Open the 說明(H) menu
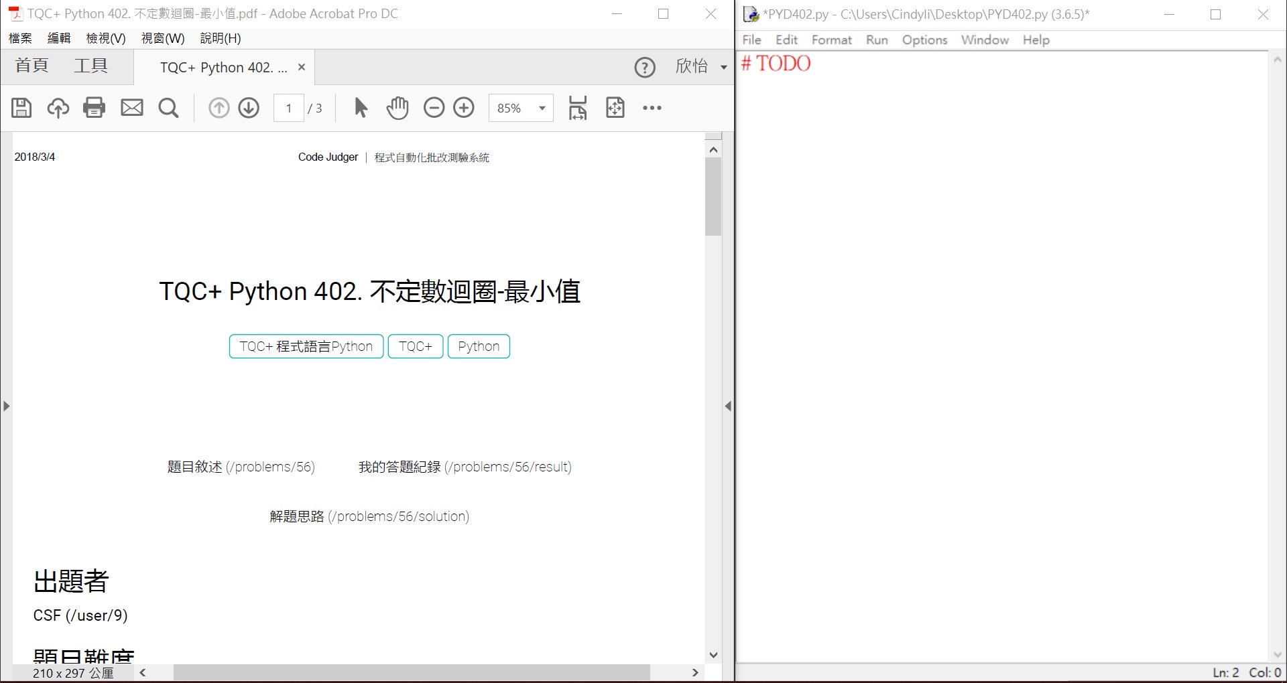This screenshot has width=1287, height=683. point(221,38)
